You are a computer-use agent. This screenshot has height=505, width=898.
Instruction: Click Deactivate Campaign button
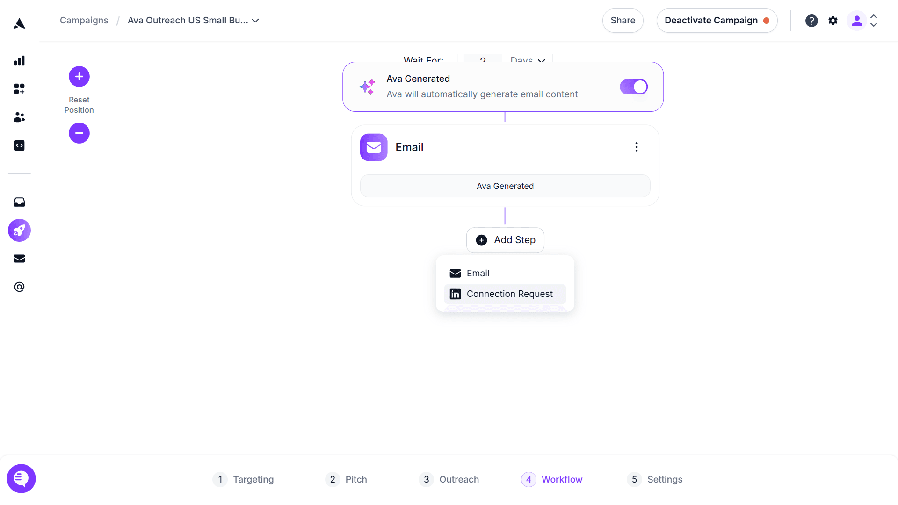click(717, 21)
